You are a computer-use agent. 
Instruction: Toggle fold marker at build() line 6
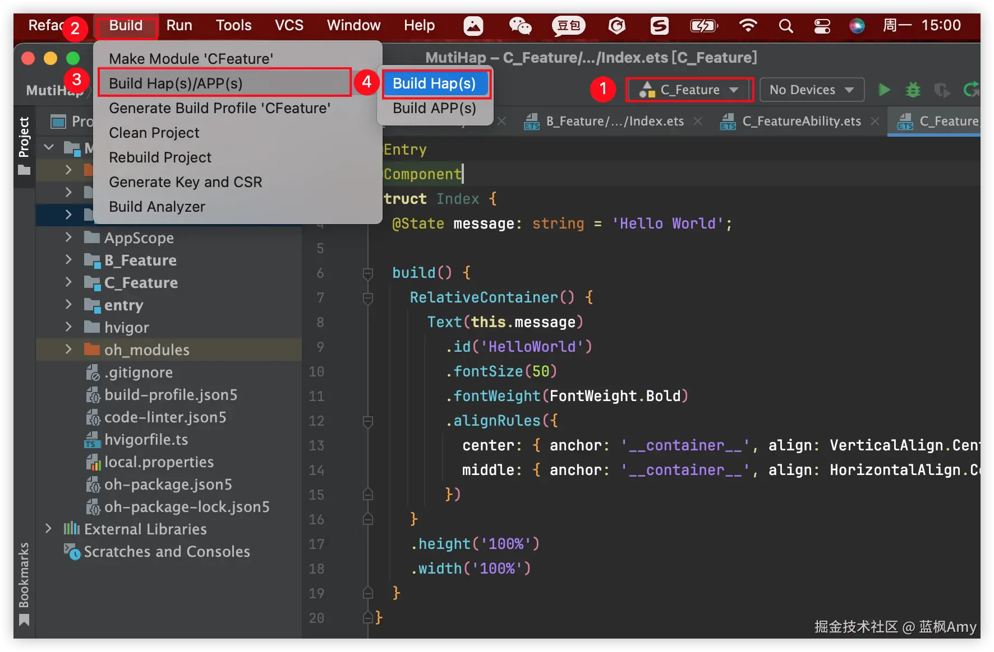point(368,273)
